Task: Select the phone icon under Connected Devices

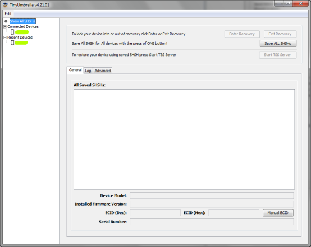Action: (12, 32)
